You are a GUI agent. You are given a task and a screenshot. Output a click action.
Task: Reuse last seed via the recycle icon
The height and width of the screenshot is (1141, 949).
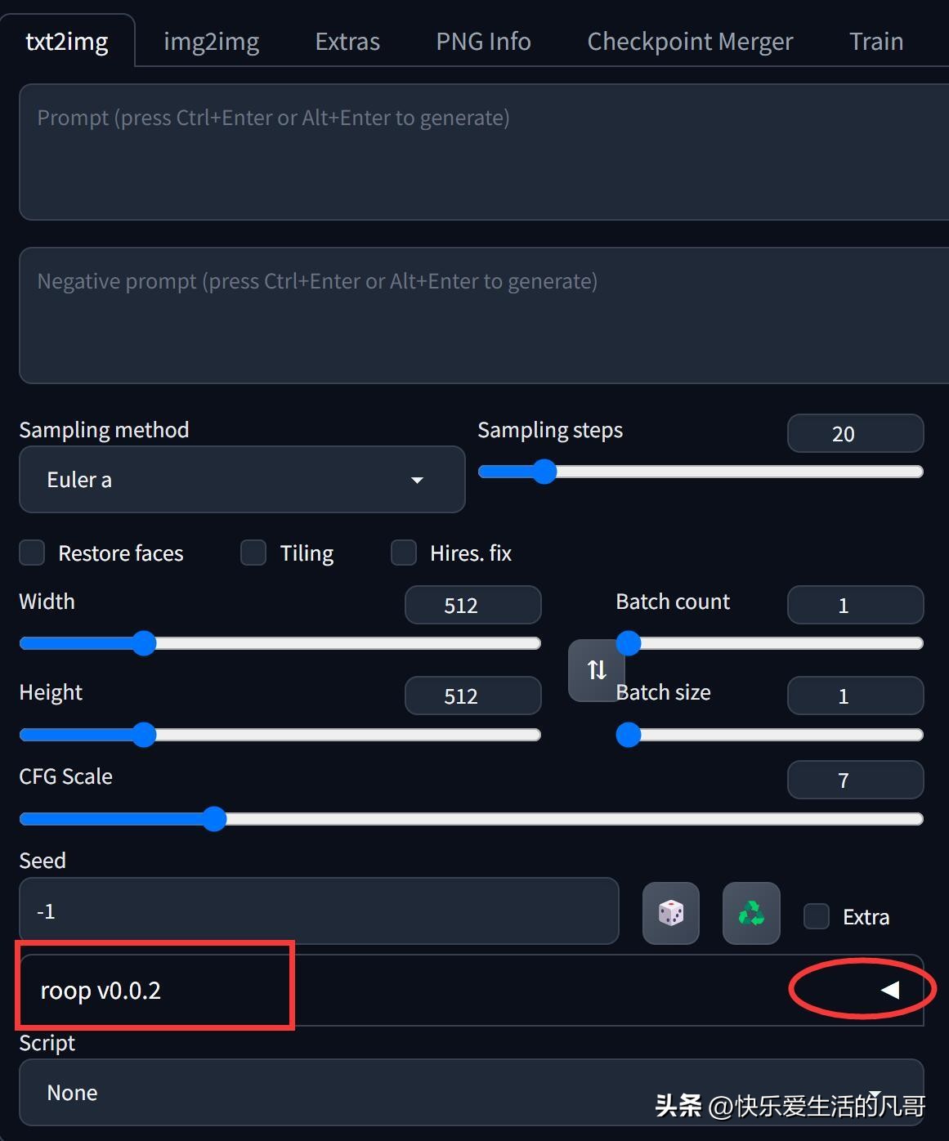pos(750,912)
